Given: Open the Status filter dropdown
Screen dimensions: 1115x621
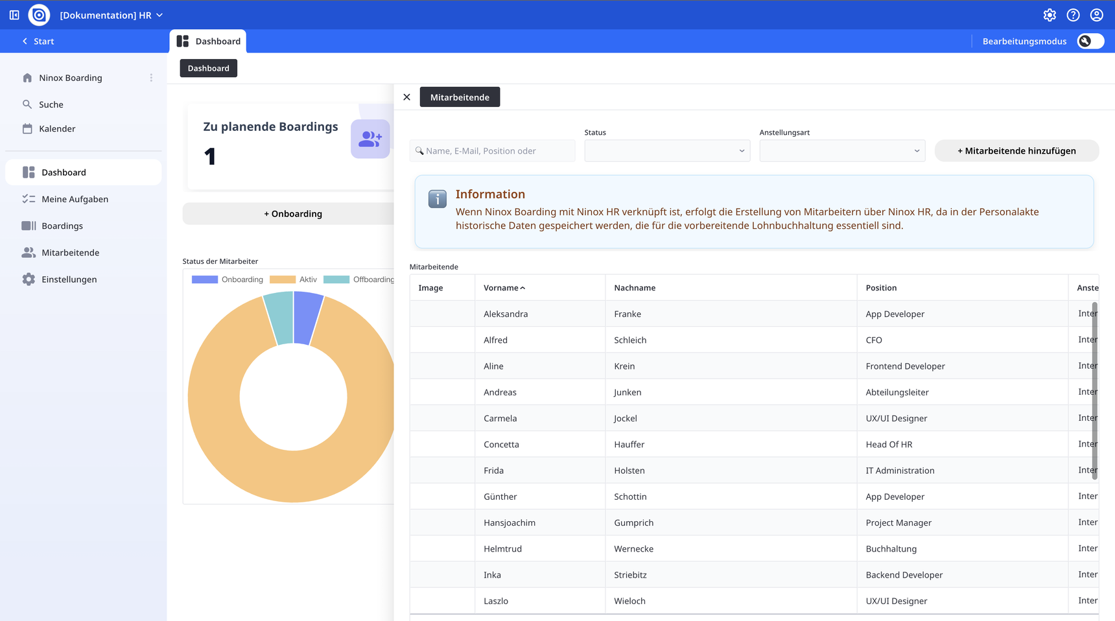Looking at the screenshot, I should pos(666,151).
